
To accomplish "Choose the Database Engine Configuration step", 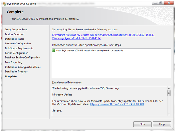I will coord(23,58).
